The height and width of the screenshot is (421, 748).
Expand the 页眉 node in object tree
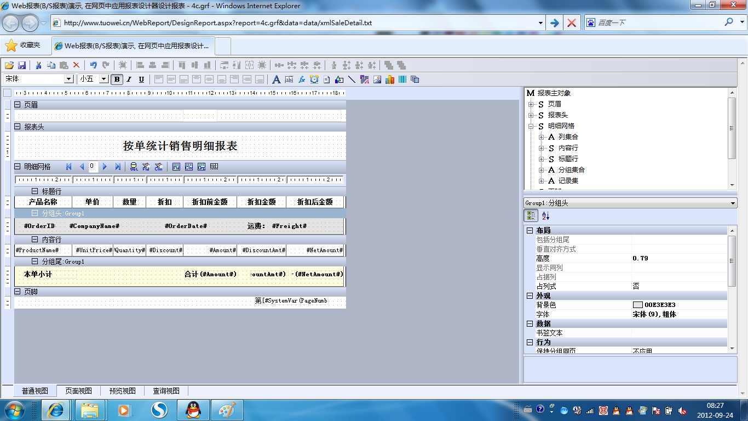click(531, 104)
